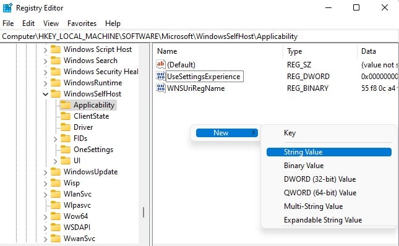Open the Help menu
Viewport: 399px width, 246px height.
point(113,23)
